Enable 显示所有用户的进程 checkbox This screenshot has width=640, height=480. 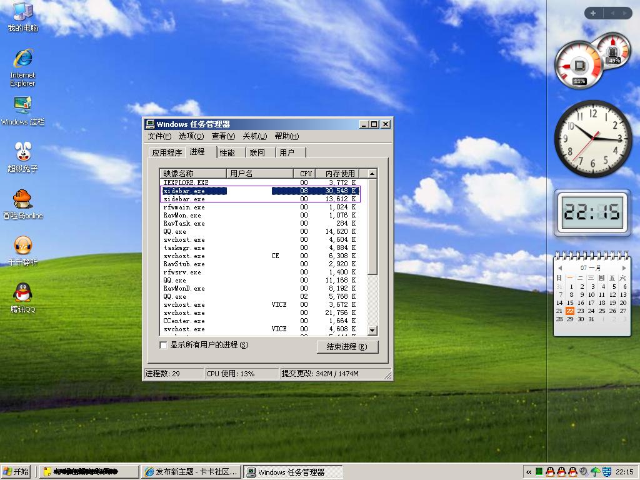(164, 345)
